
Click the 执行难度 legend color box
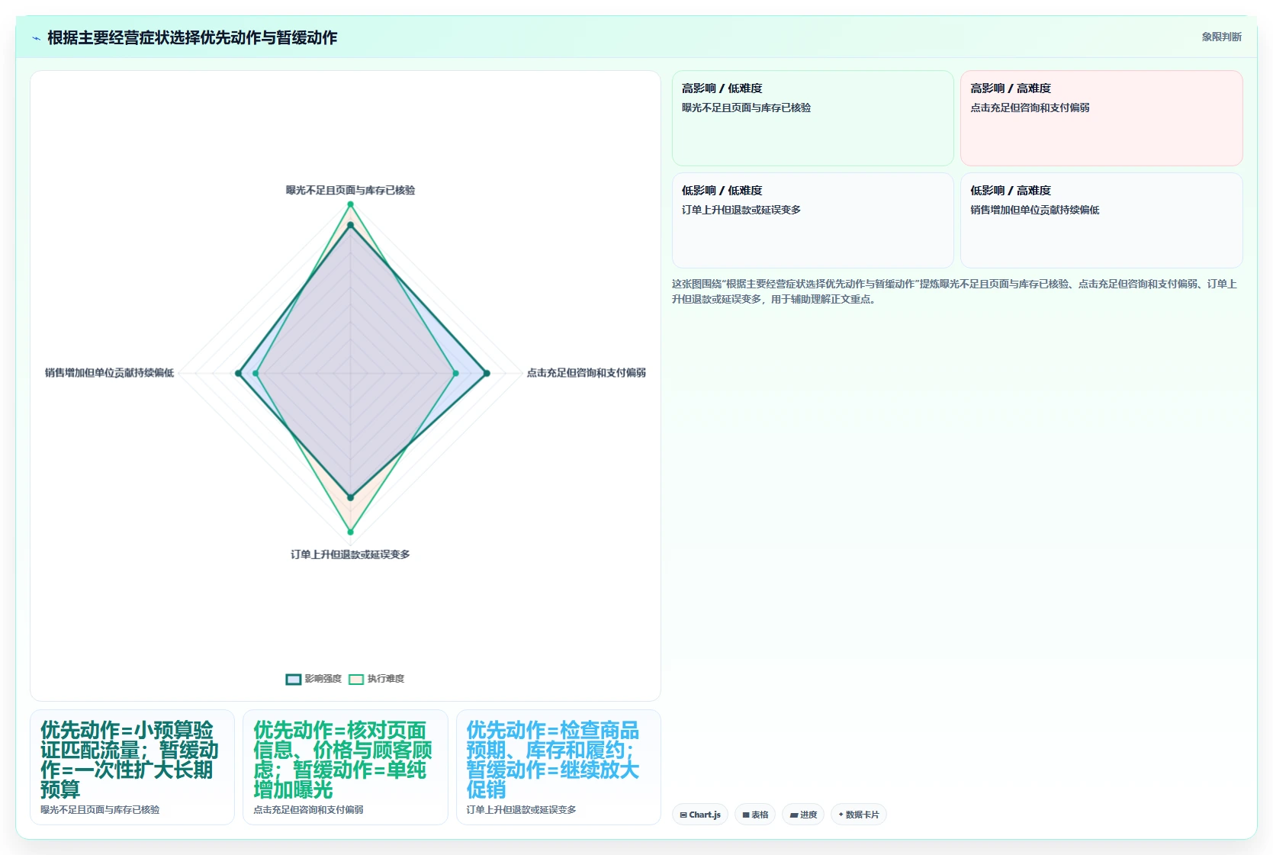click(x=356, y=679)
